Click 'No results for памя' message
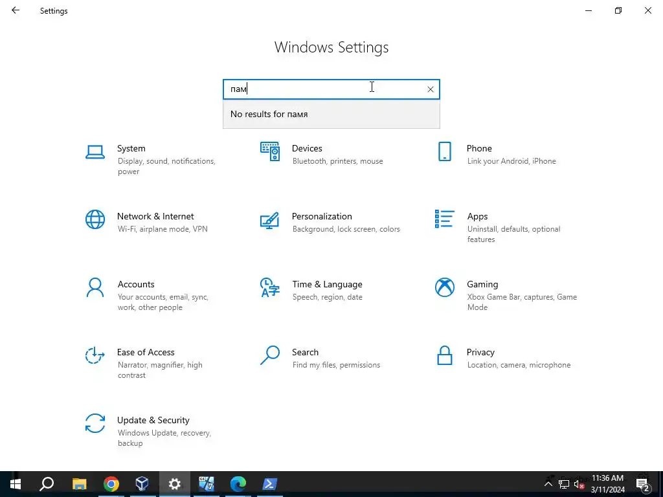The image size is (663, 497). 269,114
